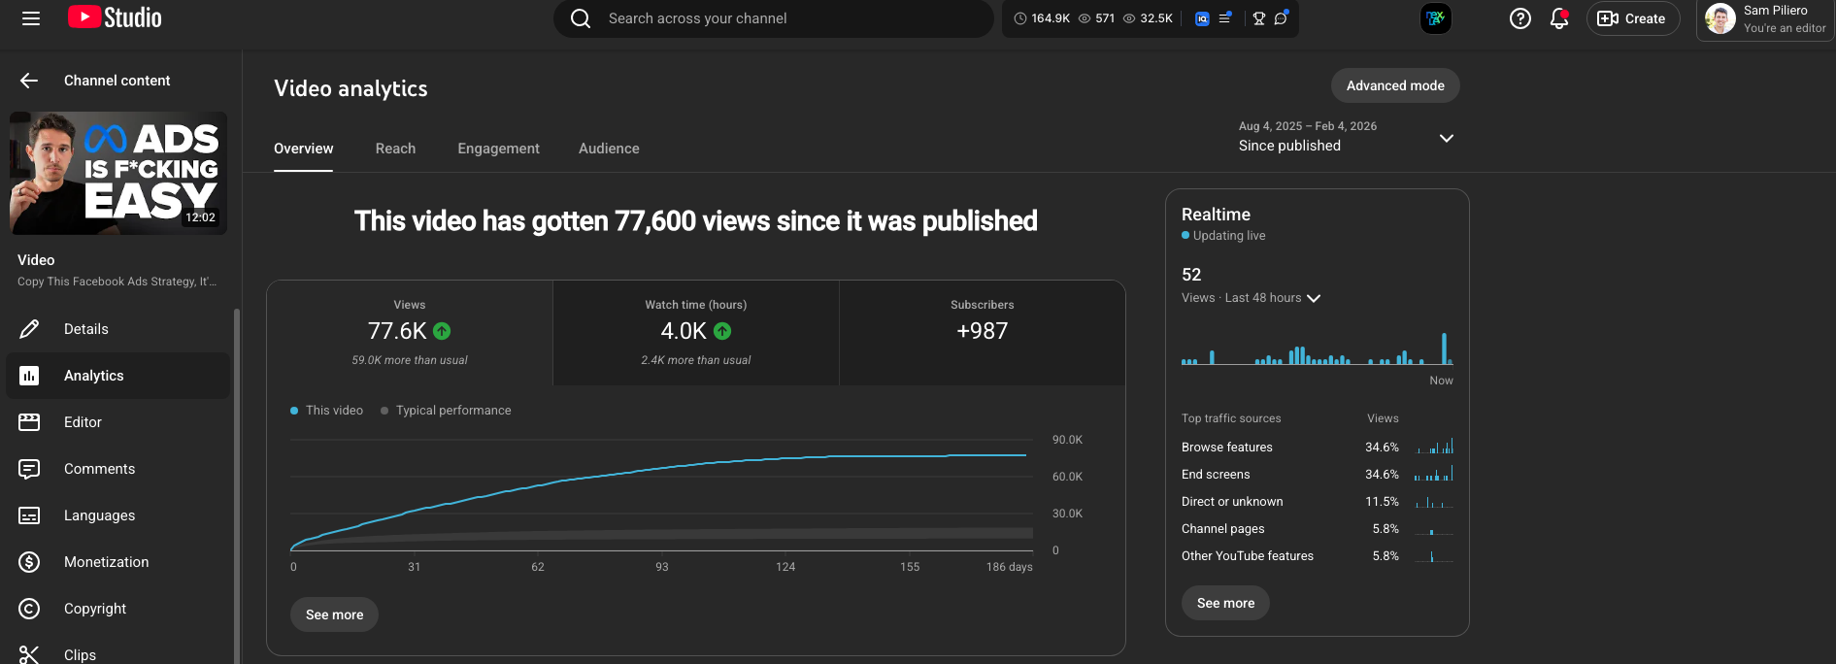Image resolution: width=1836 pixels, height=664 pixels.
Task: Click the Realtime panel heading
Action: click(x=1216, y=215)
